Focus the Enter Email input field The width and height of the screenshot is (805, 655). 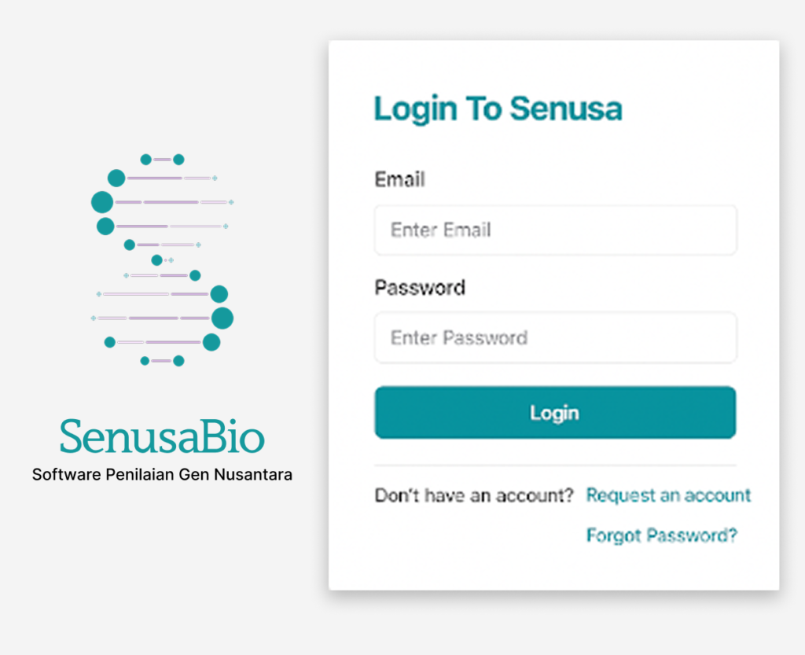(x=555, y=230)
